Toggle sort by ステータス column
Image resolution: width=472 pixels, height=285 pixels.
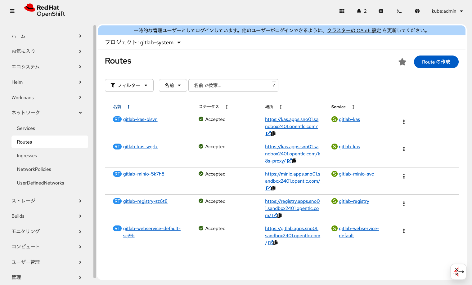226,106
